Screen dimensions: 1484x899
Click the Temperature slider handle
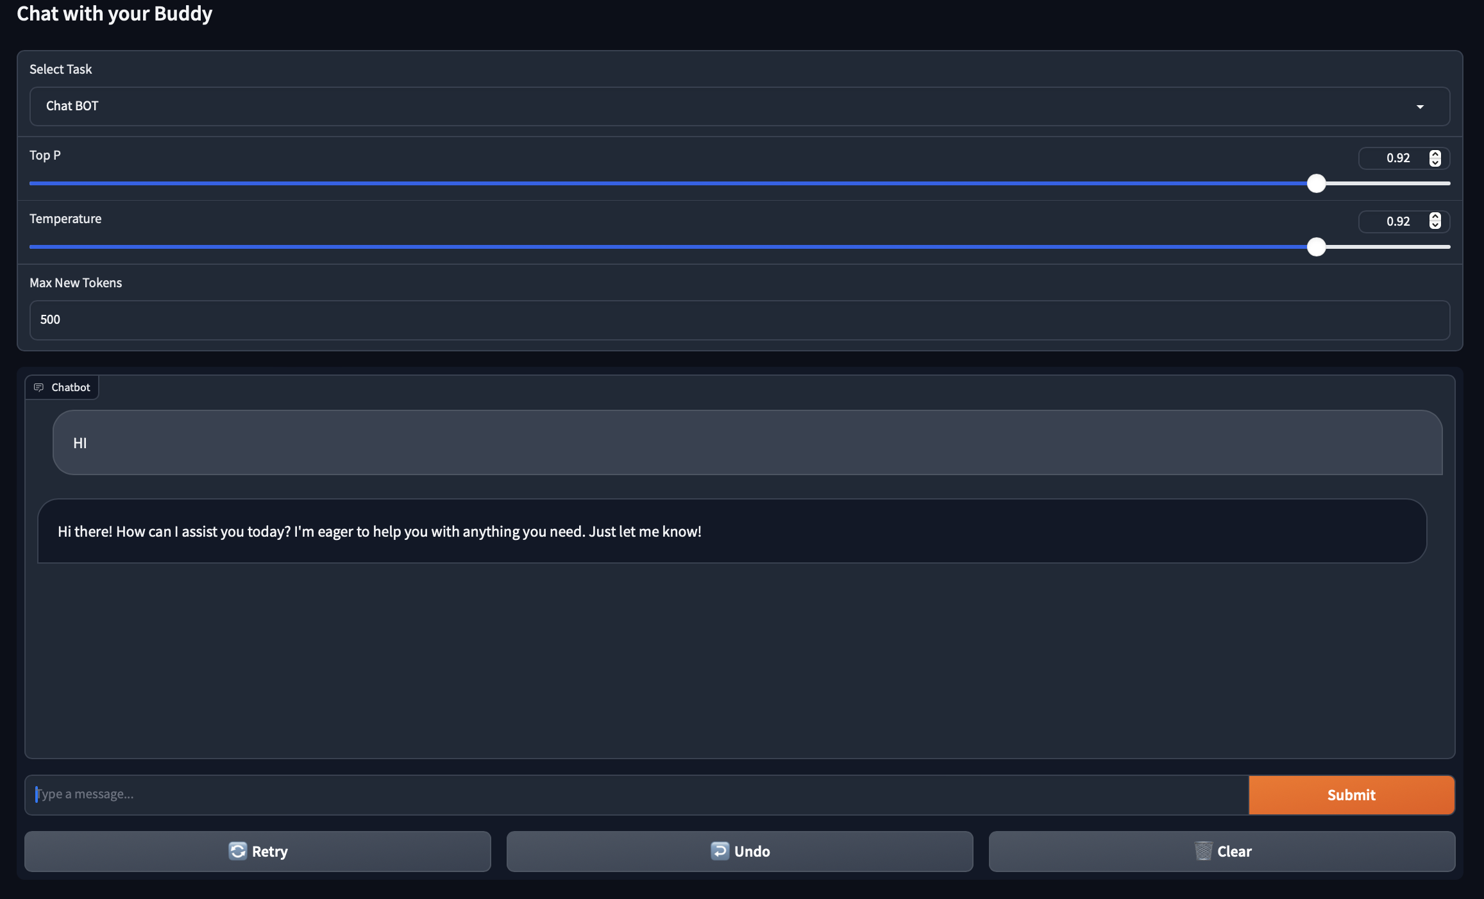(x=1316, y=247)
